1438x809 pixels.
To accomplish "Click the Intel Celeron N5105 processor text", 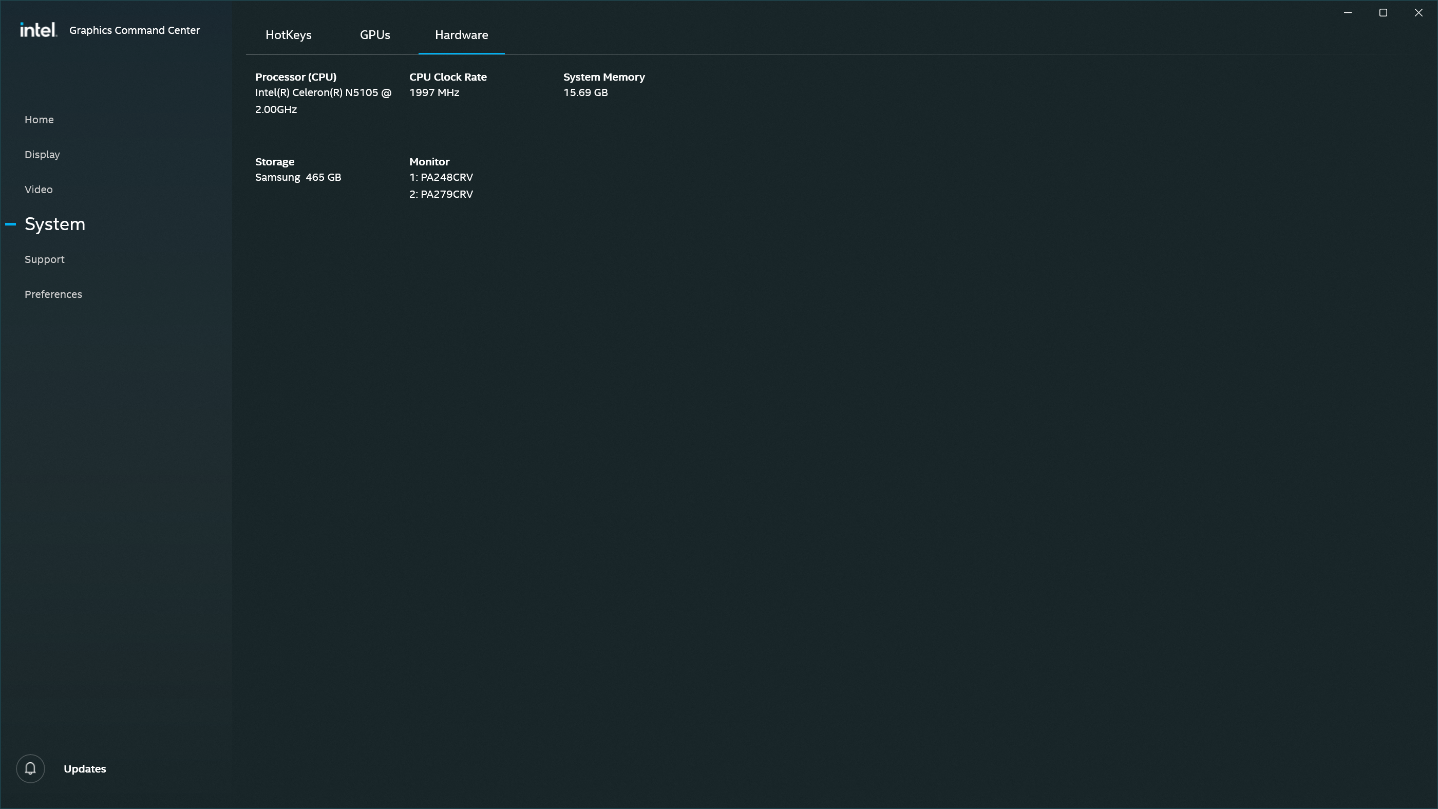I will [323, 92].
